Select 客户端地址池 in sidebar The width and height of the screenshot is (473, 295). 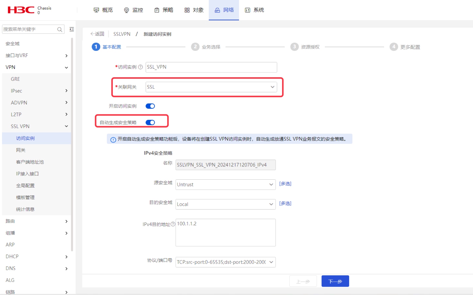pos(37,162)
